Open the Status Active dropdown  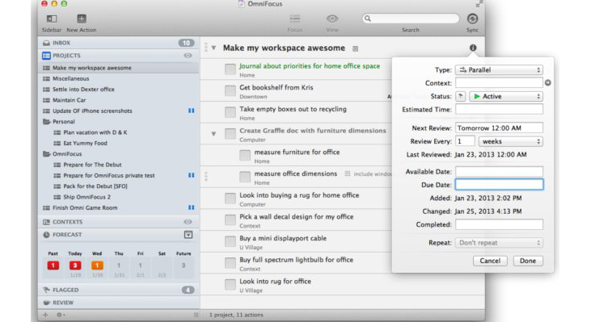(506, 96)
